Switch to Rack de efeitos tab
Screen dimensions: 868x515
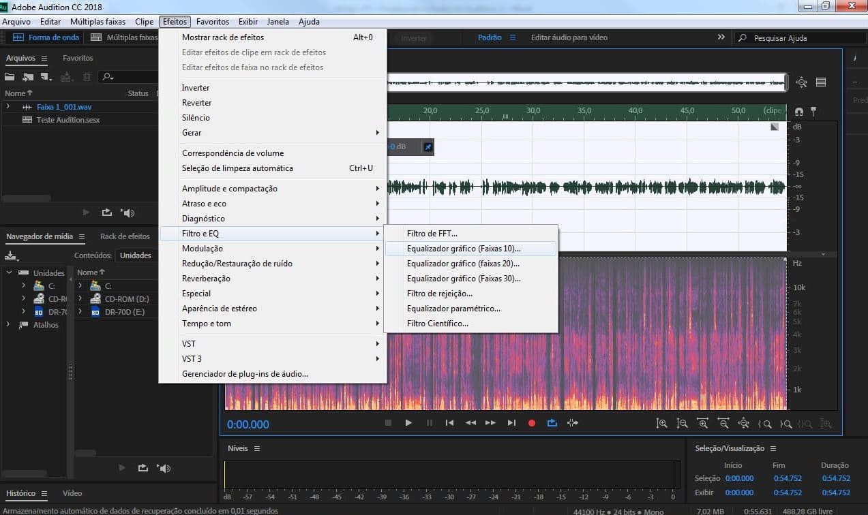pos(125,236)
